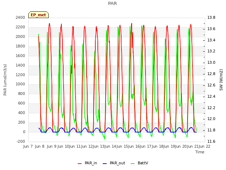Click the 1200 left axis tick label

(x=20, y=75)
